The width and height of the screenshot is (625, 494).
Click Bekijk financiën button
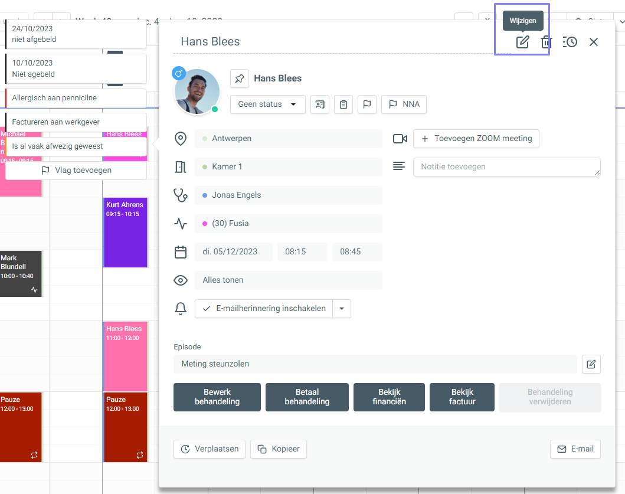[389, 397]
